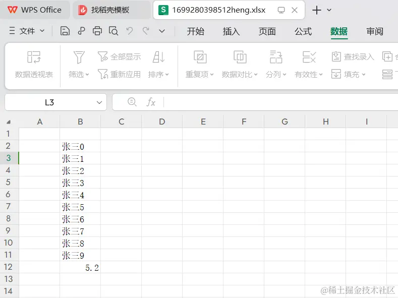Screen dimensions: 398x298
Task: Click the 排序 sort icon
Action: pyautogui.click(x=158, y=57)
